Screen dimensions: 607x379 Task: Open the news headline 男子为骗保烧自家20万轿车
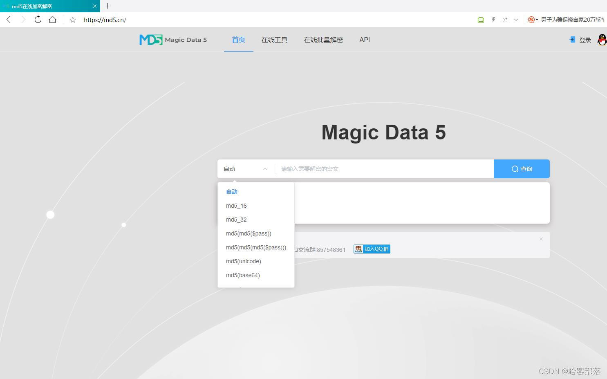pos(572,20)
